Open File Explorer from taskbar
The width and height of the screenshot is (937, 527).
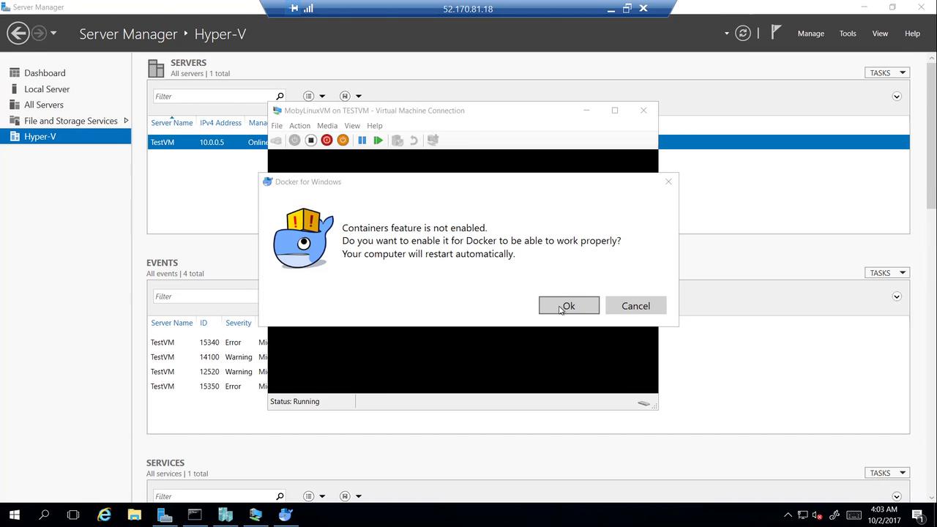pyautogui.click(x=134, y=515)
